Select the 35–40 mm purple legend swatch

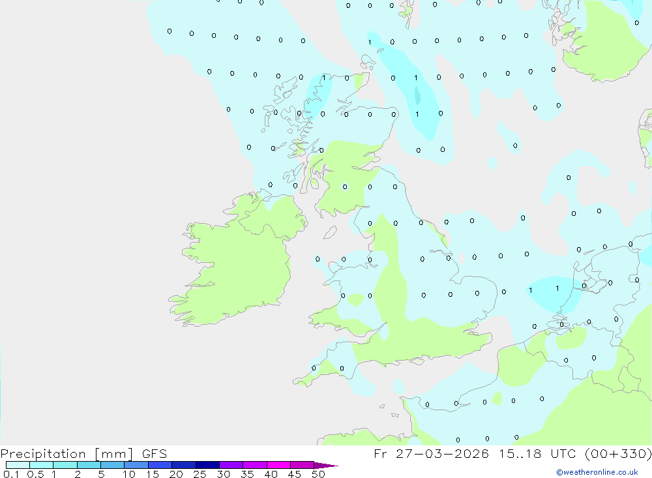[255, 465]
